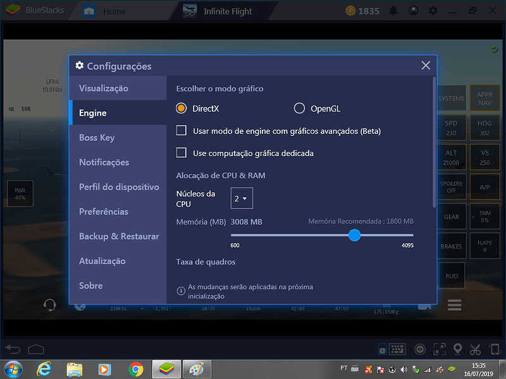
Task: Click the scissors screenshot icon
Action: (475, 349)
